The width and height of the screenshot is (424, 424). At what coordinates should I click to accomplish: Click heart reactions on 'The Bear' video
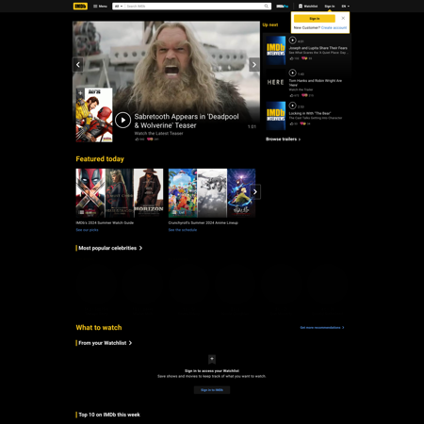[305, 123]
